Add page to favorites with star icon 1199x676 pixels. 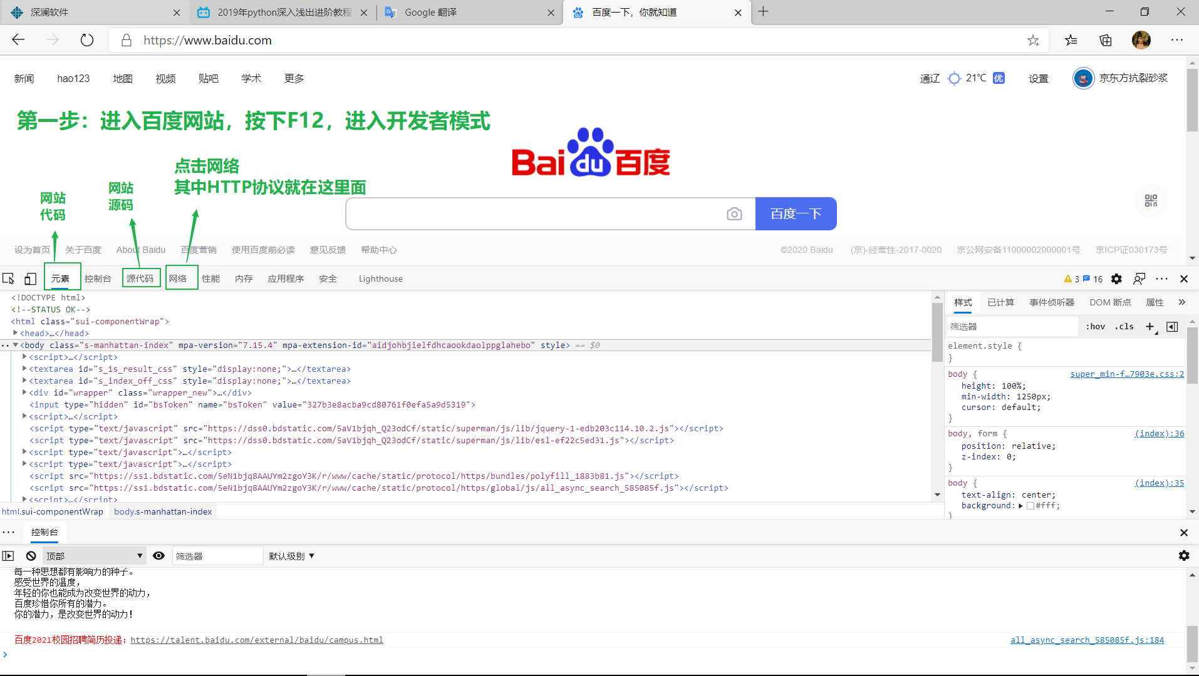[x=1033, y=41]
